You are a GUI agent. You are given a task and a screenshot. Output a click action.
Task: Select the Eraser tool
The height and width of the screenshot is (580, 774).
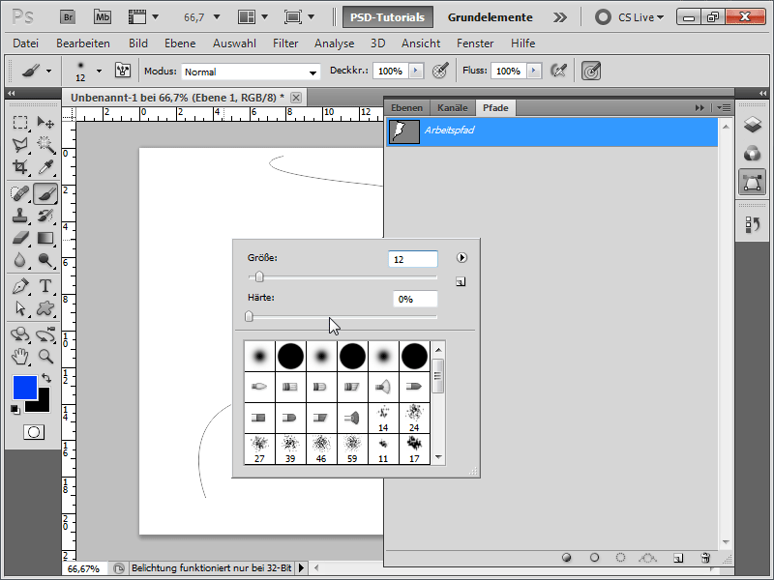coord(20,238)
